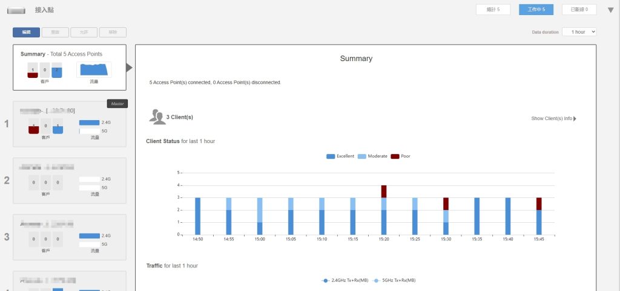
Task: Open the Data duration dropdown
Action: click(579, 31)
